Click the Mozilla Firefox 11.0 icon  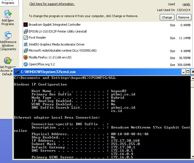click(x=26, y=57)
